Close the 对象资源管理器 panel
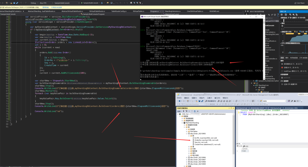This screenshot has height=167, width=308. point(233,108)
